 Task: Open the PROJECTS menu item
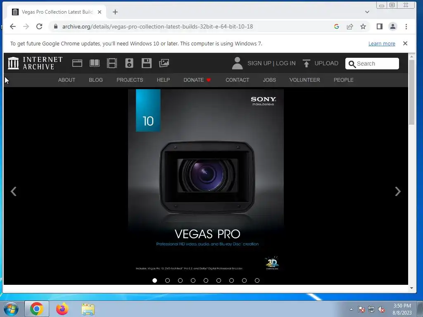click(130, 80)
